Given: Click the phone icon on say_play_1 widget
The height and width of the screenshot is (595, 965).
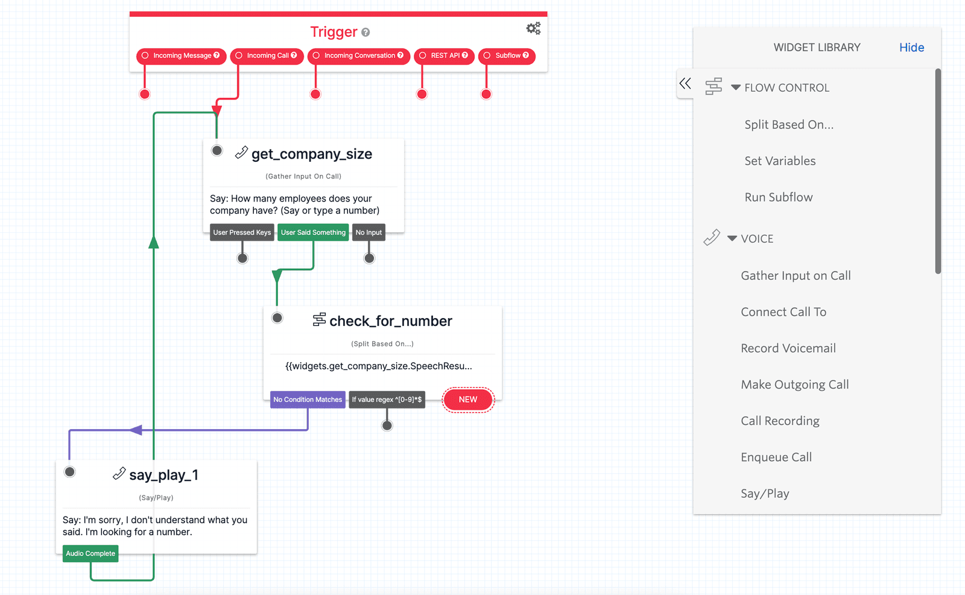Looking at the screenshot, I should (119, 474).
